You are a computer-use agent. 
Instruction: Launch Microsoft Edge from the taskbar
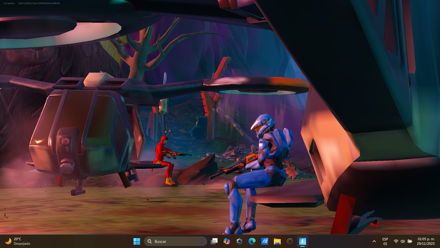click(x=252, y=241)
